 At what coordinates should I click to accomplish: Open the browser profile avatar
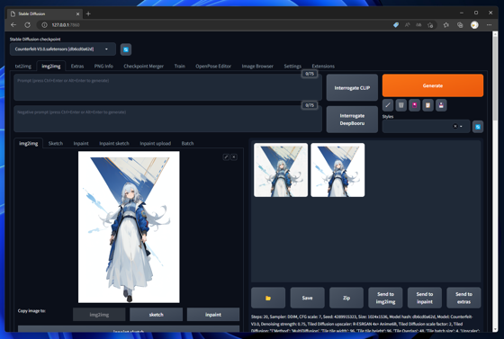[474, 24]
